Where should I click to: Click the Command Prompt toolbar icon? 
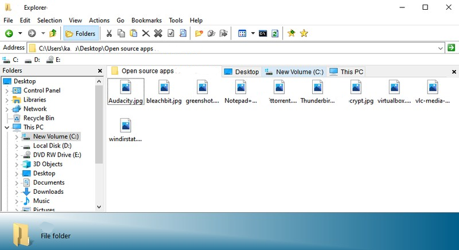tap(262, 33)
